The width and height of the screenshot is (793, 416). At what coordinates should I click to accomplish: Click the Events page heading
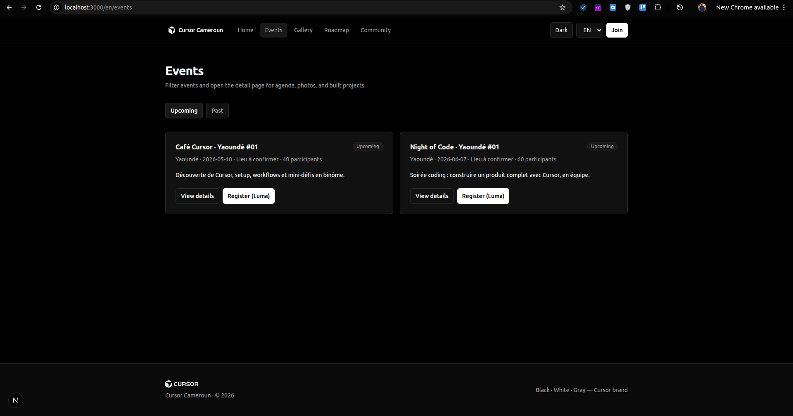[x=185, y=71]
